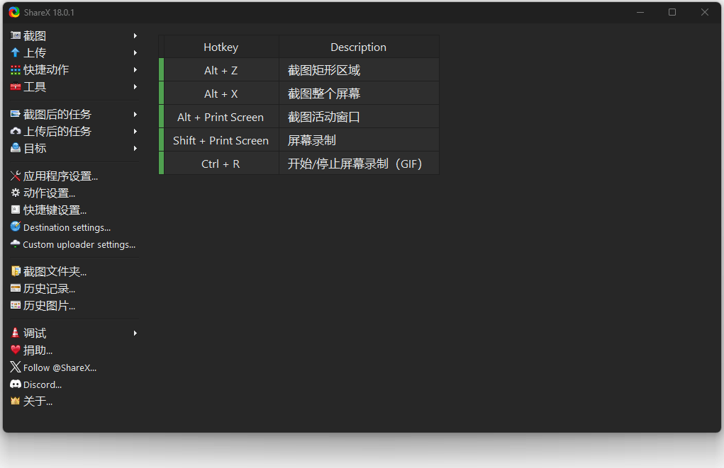The height and width of the screenshot is (468, 724).
Task: Maximize the ShareX window
Action: pyautogui.click(x=672, y=13)
